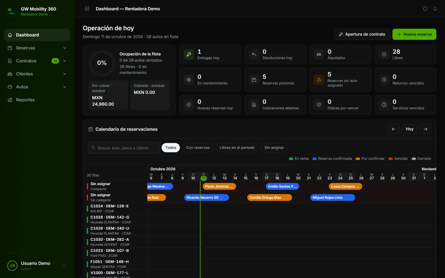Open the Usuario Demo account dropdown
The width and height of the screenshot is (445, 278).
tap(37, 265)
